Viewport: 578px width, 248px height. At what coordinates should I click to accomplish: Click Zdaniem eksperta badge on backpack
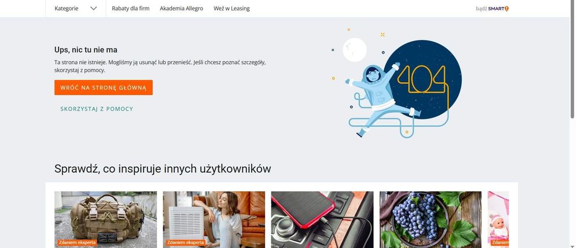click(77, 242)
